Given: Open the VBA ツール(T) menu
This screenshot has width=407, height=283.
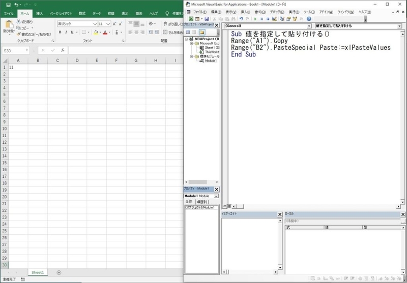Looking at the screenshot, I should (309, 12).
